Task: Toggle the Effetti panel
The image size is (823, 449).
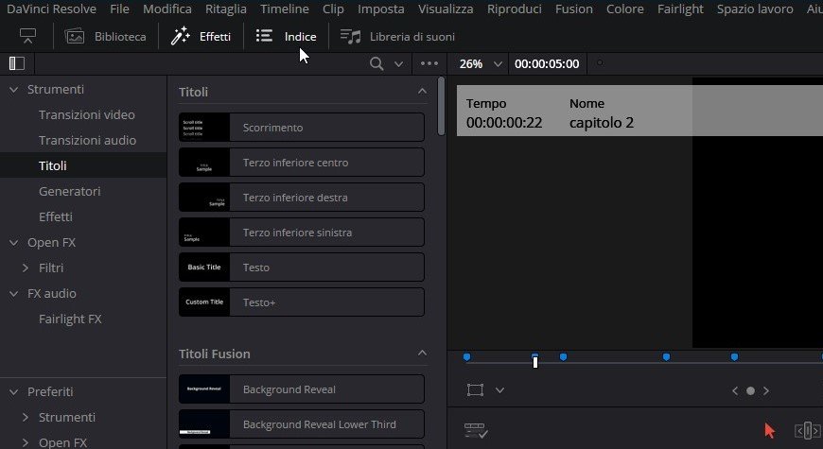Action: pyautogui.click(x=201, y=36)
